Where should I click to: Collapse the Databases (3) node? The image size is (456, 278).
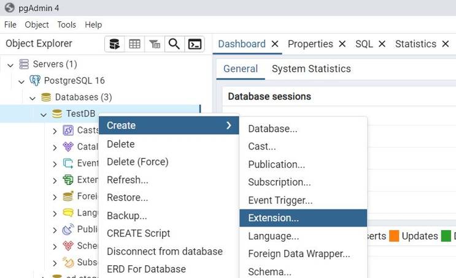point(33,99)
